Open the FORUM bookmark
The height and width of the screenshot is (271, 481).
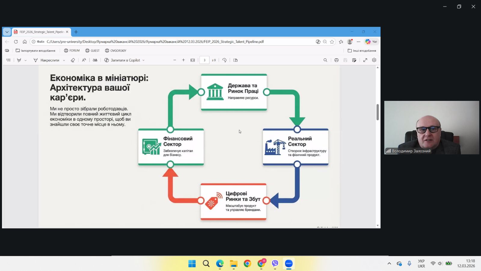pos(72,51)
